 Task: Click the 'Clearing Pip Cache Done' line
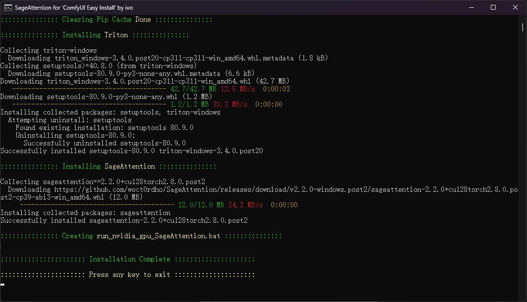(106, 19)
